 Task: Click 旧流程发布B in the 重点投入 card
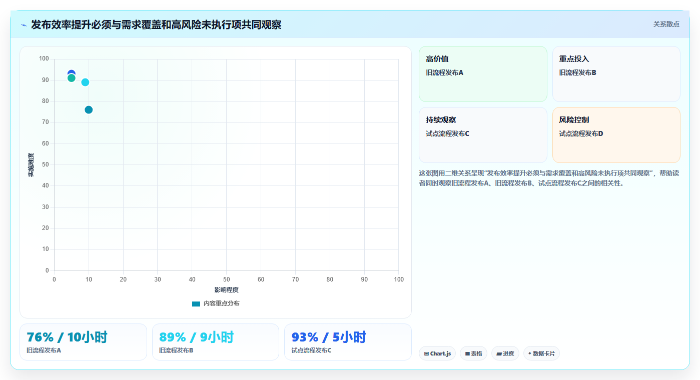(x=578, y=72)
